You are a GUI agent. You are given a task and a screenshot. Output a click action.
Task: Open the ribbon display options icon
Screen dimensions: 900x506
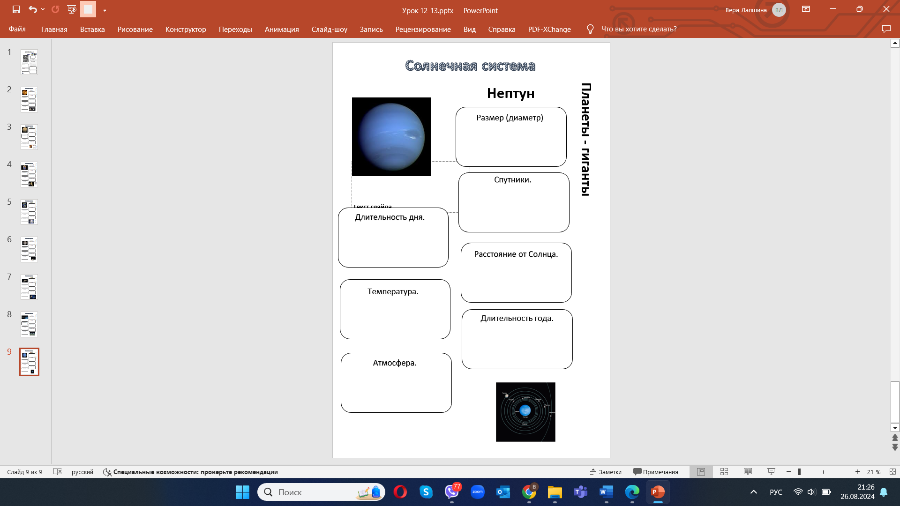tap(806, 9)
